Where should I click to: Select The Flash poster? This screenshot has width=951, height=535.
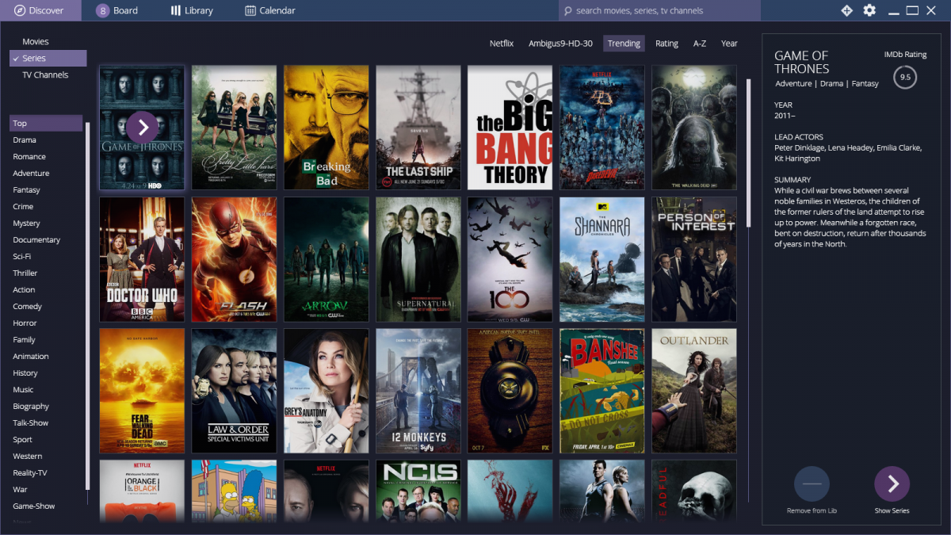click(x=234, y=259)
